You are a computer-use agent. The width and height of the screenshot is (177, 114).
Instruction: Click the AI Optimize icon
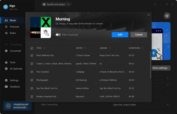[6, 69]
